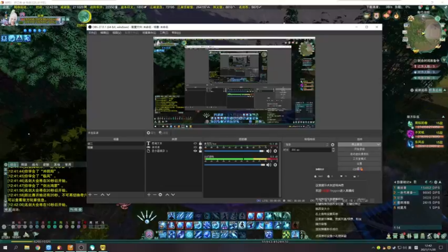The image size is (448, 252).
Task: Toggle lock on the middle game source row
Action: (200, 147)
